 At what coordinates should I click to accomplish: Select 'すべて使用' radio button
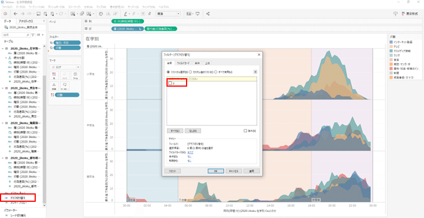pos(216,72)
